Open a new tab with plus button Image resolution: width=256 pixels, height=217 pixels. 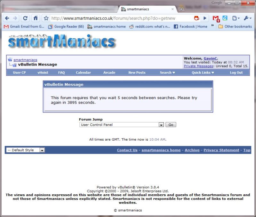[x=181, y=9]
